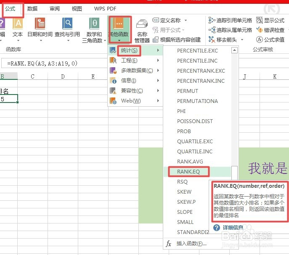Expand the 文本 dropdown arrow

(x=18, y=40)
